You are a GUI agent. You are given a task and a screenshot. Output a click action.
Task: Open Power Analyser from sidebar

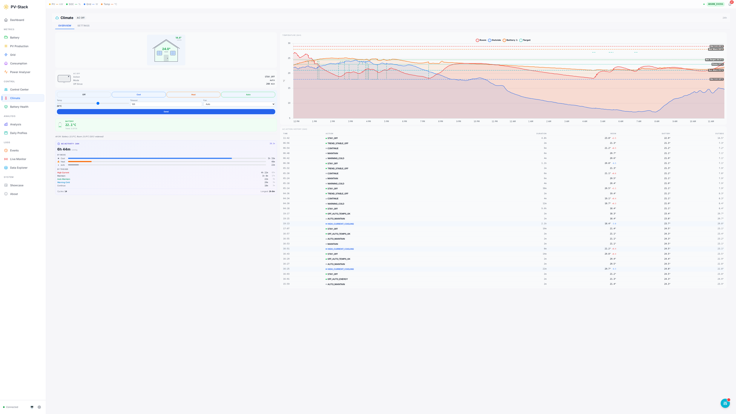point(20,72)
